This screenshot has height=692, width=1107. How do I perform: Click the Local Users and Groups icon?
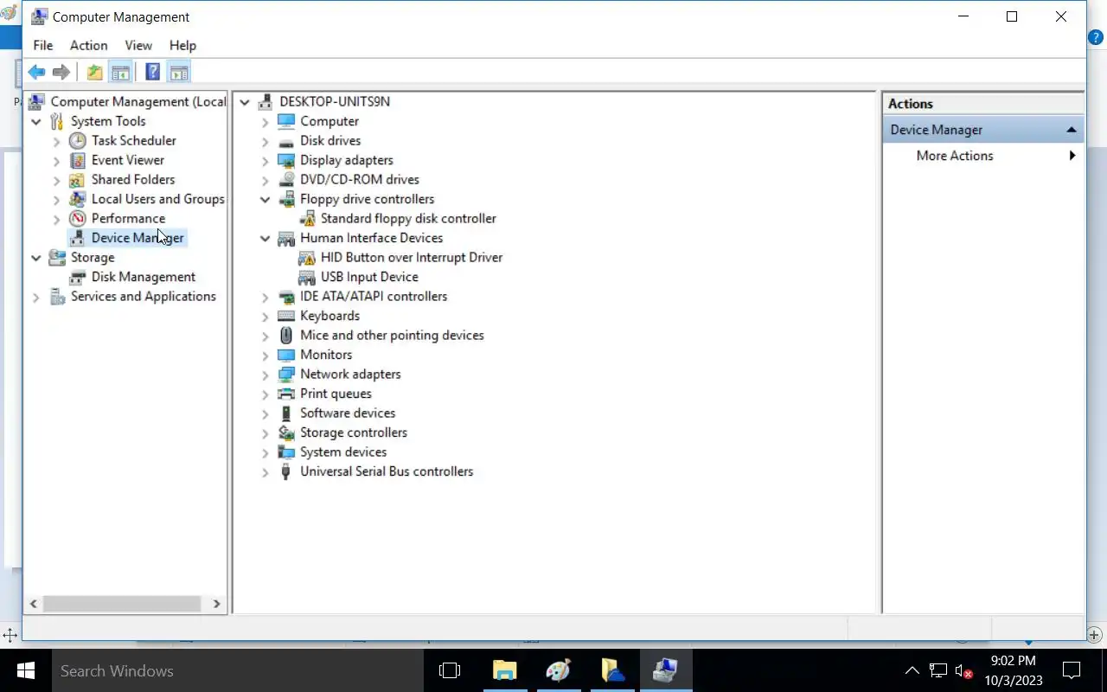coord(78,199)
